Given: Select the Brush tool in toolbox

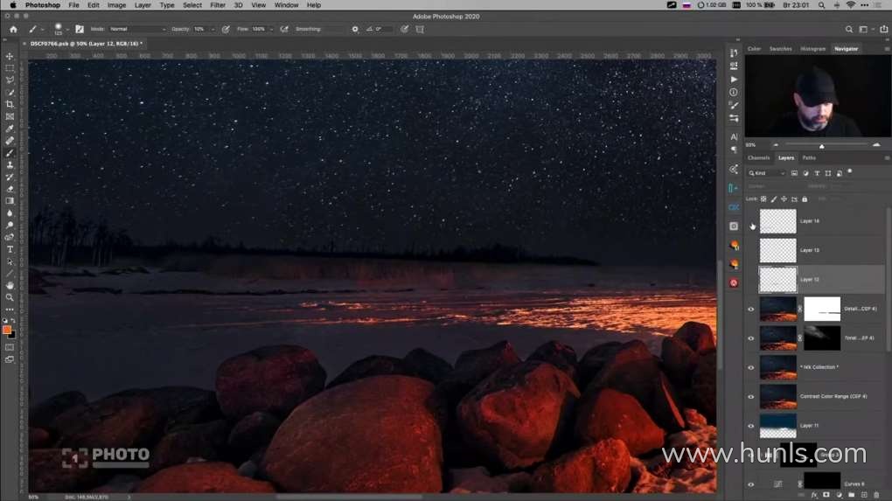Looking at the screenshot, I should tap(10, 152).
